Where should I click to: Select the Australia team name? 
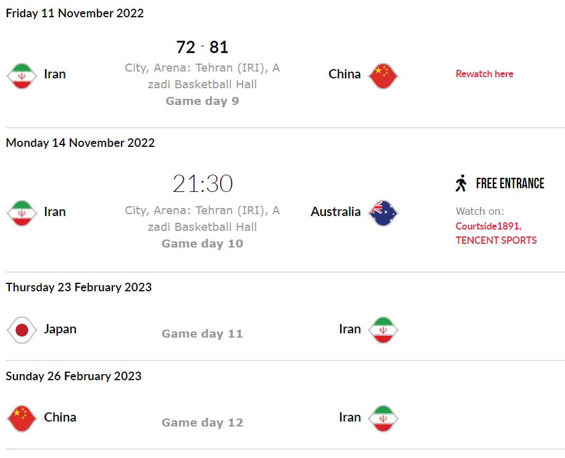point(335,212)
